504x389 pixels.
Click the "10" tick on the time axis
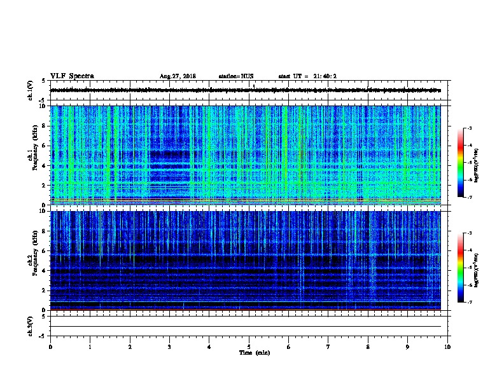point(447,347)
